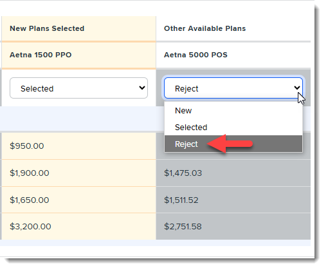Choose Selected from the open dropdown list
The width and height of the screenshot is (328, 268).
(x=233, y=127)
